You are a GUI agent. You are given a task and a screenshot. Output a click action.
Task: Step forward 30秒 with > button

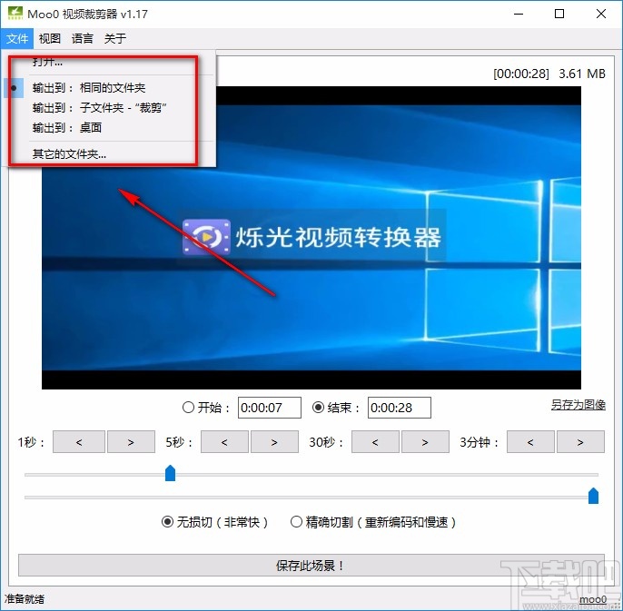[x=425, y=442]
